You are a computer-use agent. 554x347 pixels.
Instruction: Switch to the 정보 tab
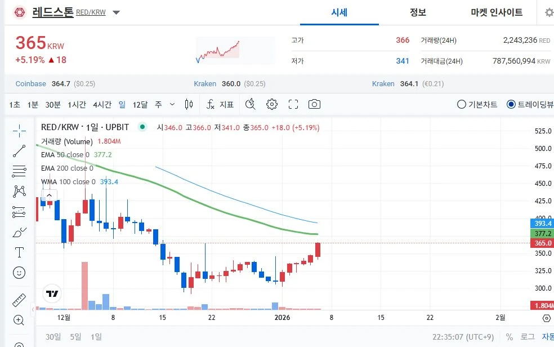[418, 12]
